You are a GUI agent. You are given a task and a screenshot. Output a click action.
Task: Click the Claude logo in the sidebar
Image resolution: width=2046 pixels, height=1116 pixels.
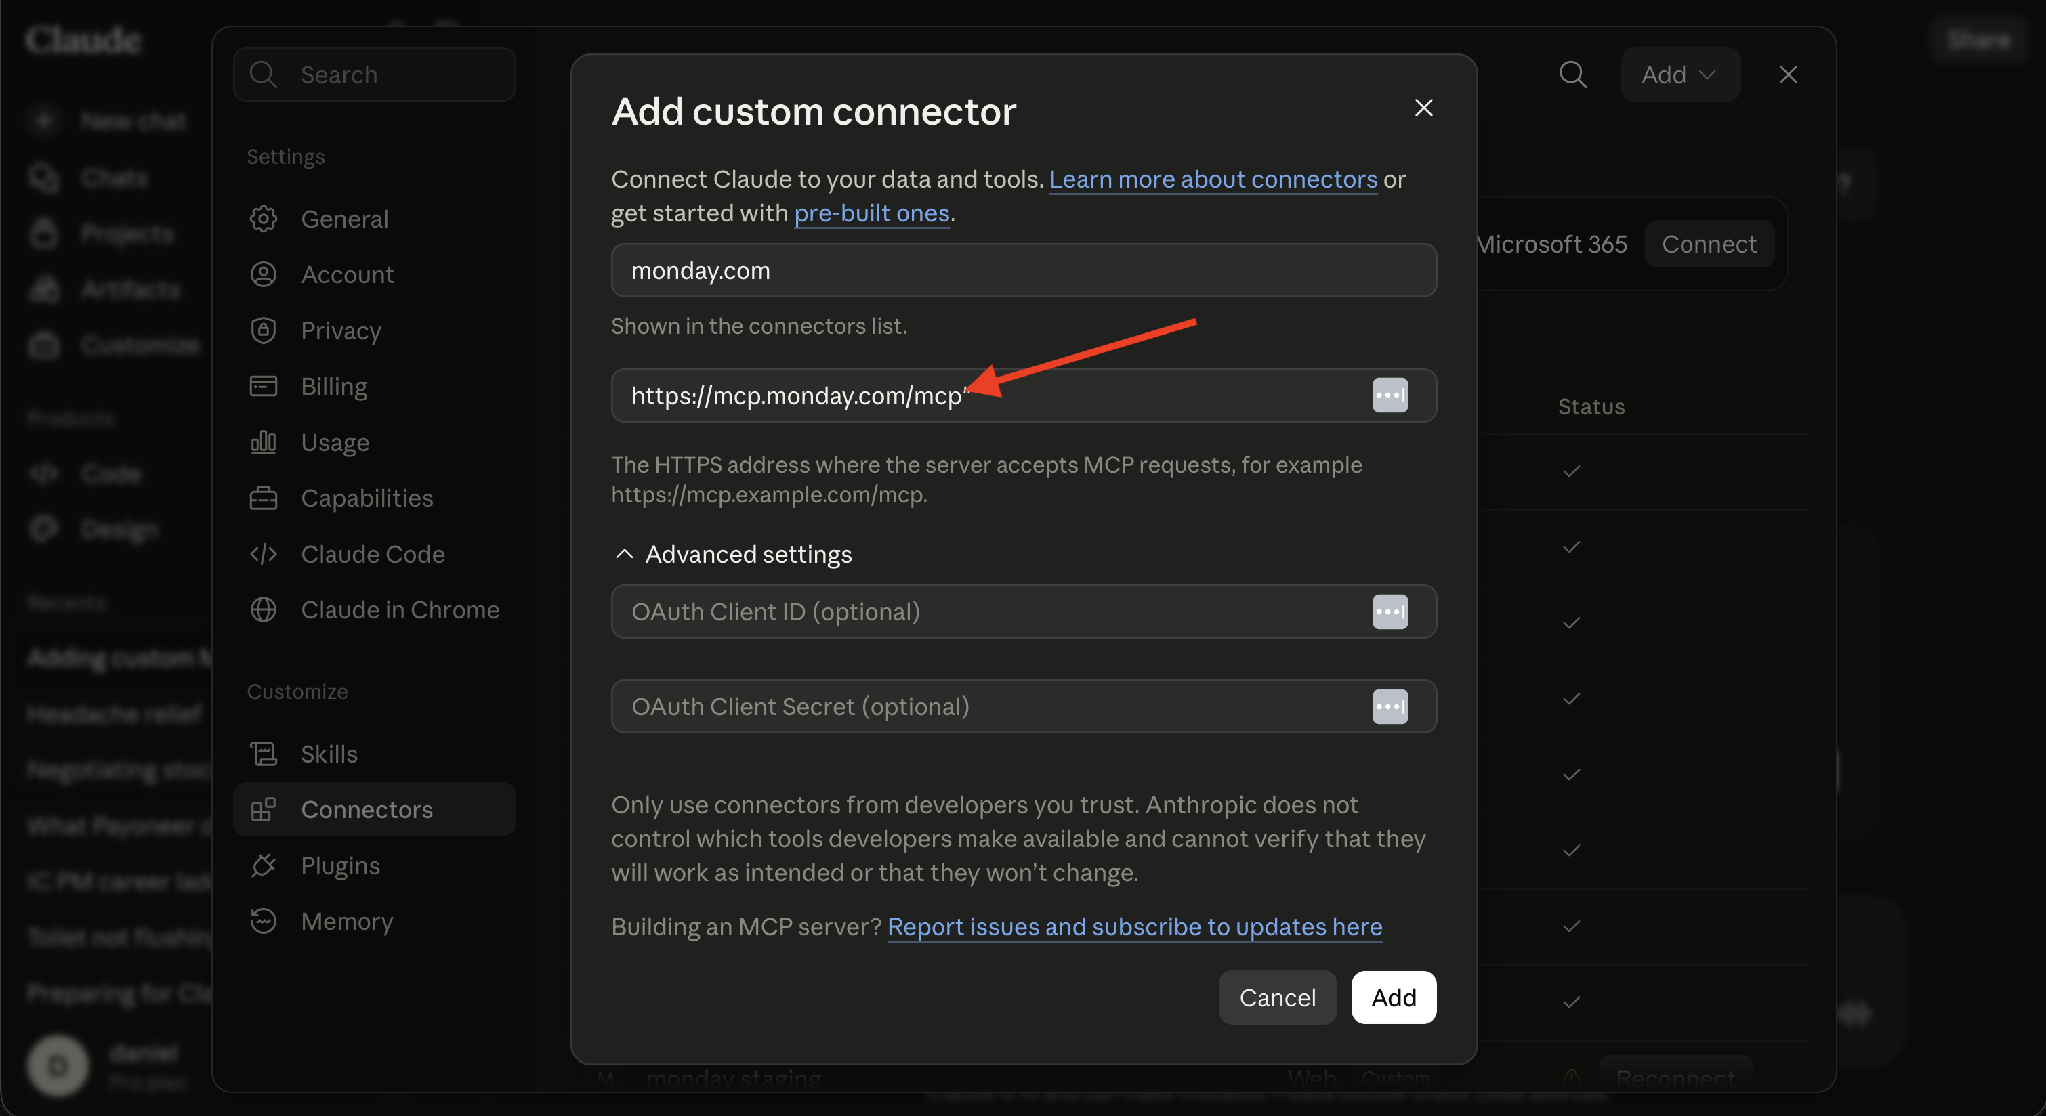tap(83, 40)
